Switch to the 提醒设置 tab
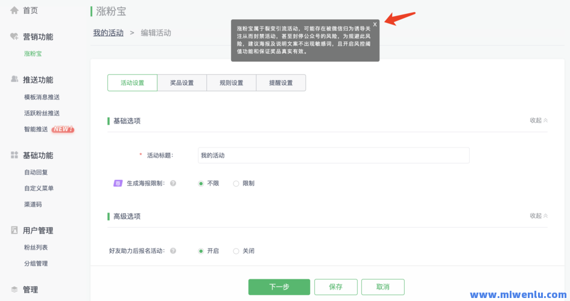The width and height of the screenshot is (570, 301). point(280,82)
